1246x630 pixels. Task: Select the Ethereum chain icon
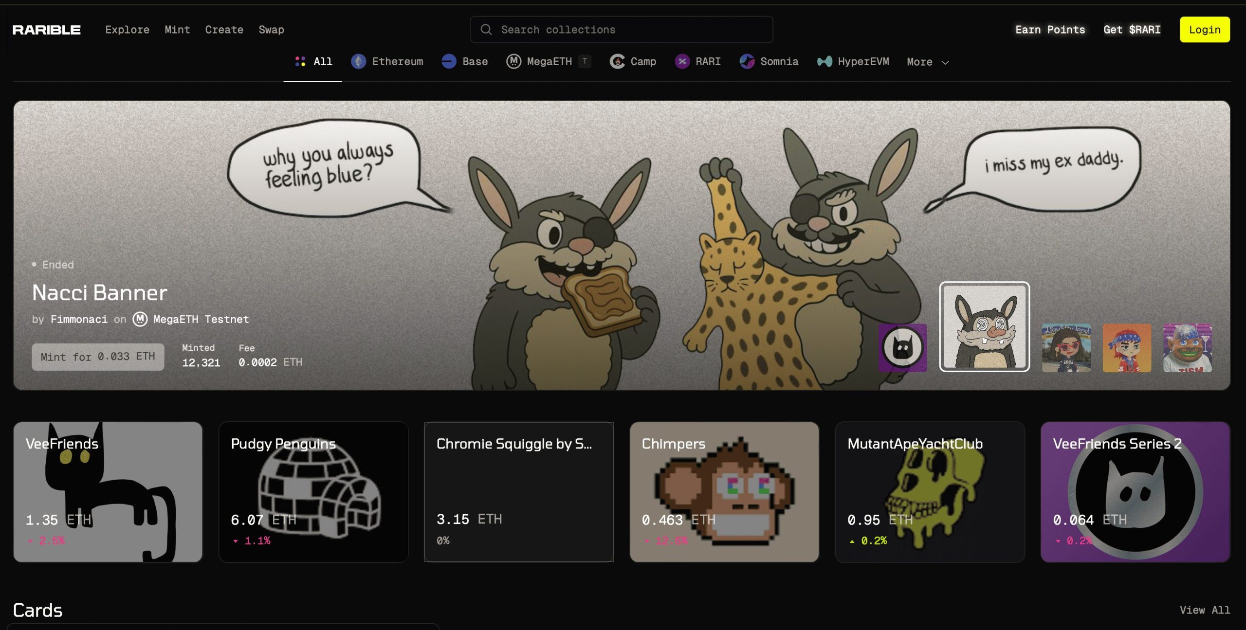359,61
